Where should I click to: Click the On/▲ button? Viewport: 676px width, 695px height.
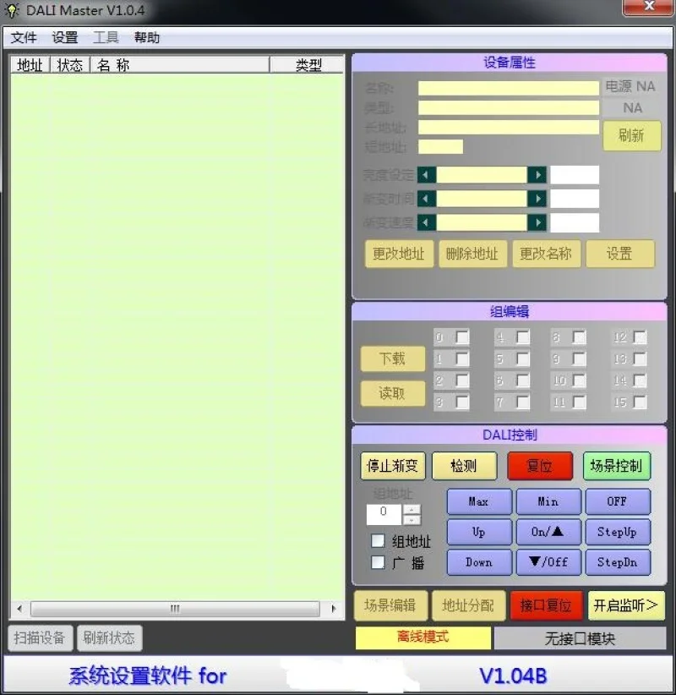click(548, 532)
